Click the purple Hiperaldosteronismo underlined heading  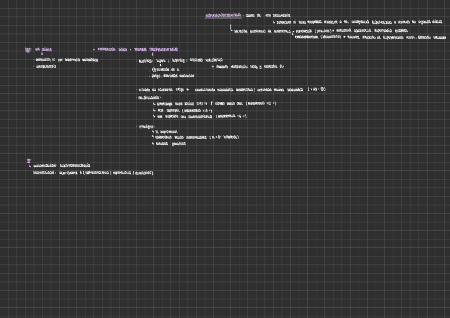pos(223,15)
